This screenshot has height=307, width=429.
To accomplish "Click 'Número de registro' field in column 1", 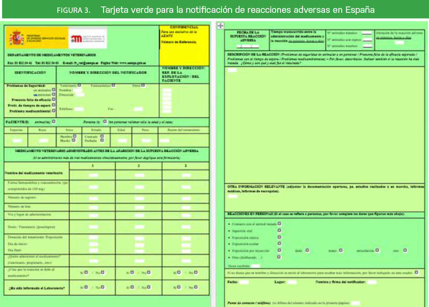I will 93,198.
